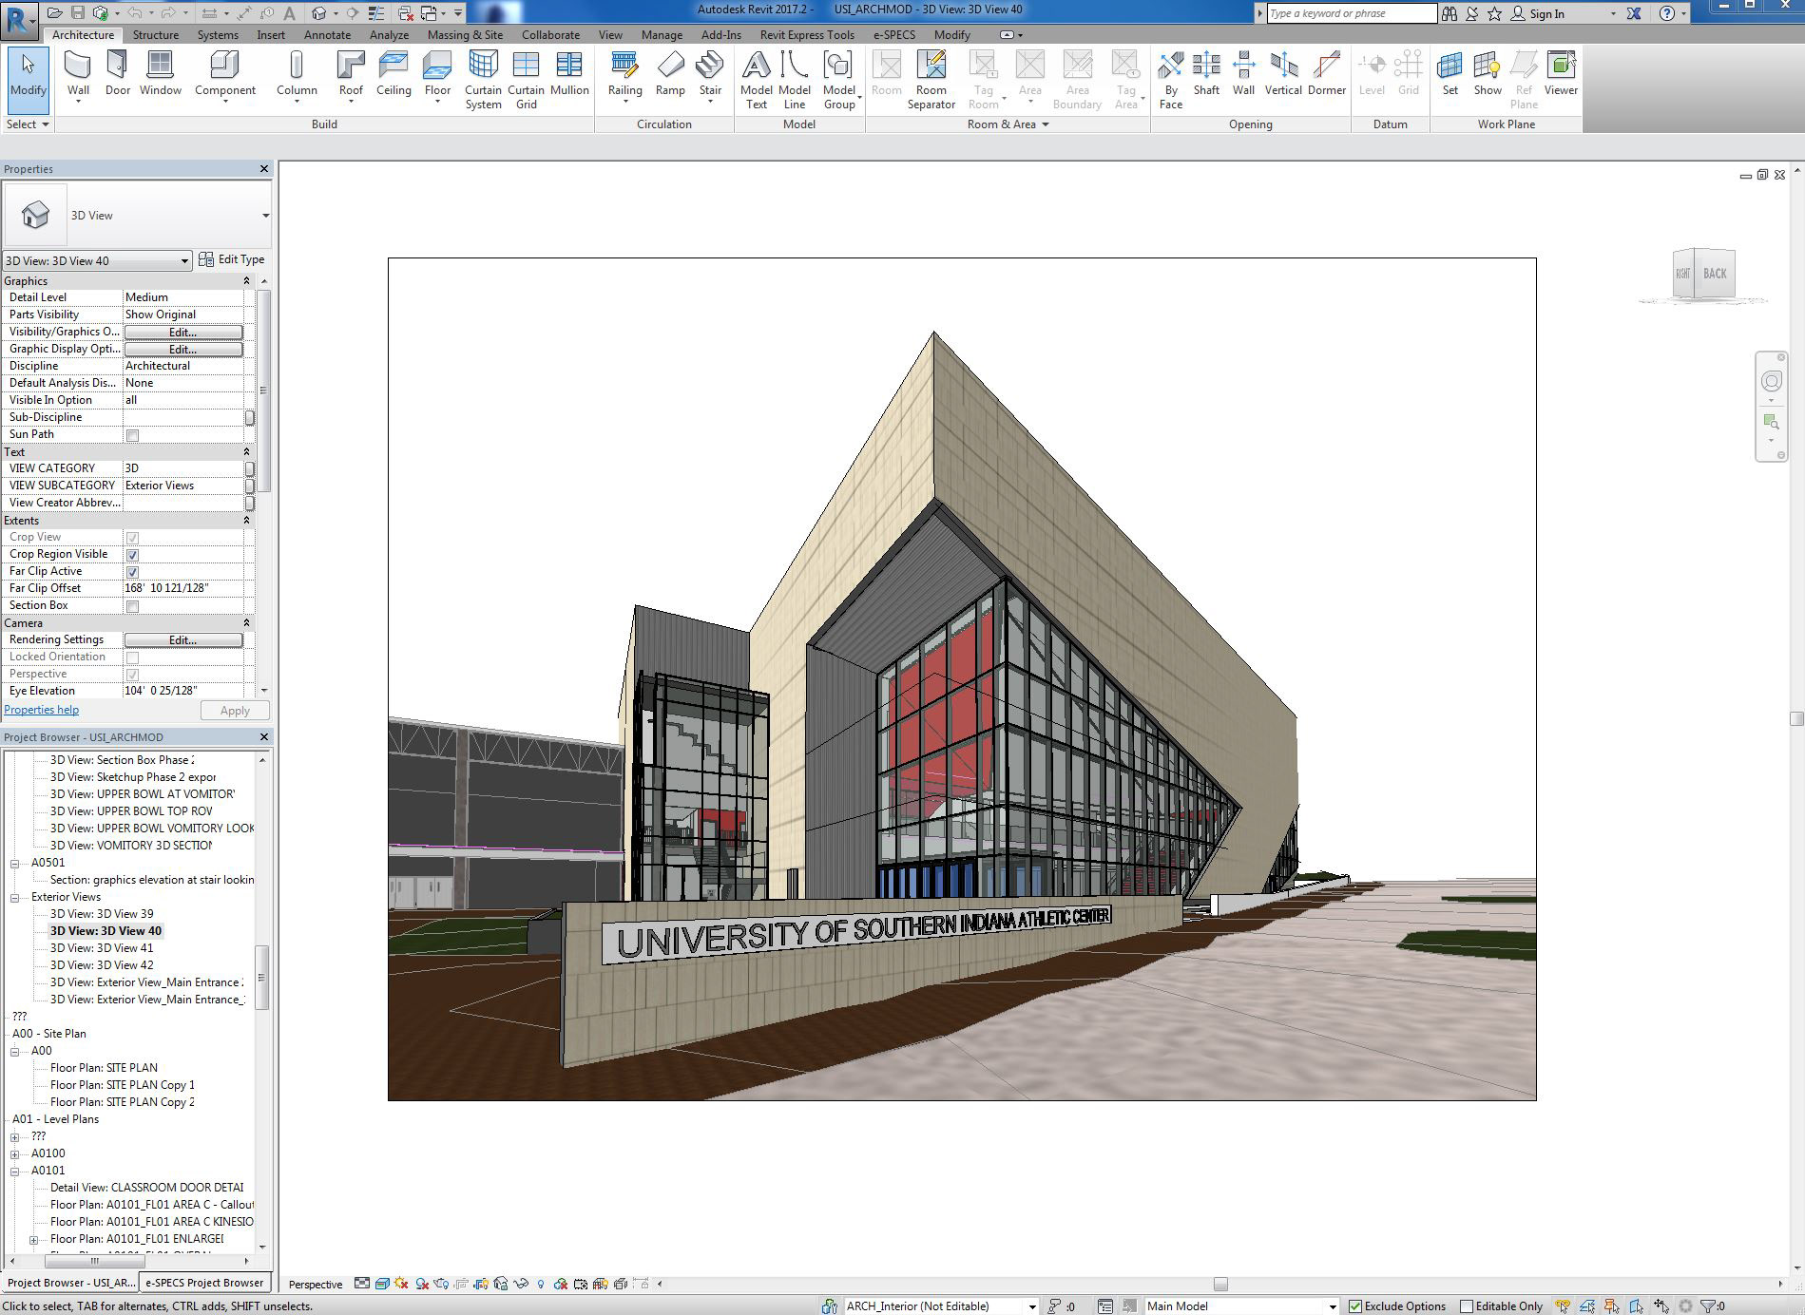
Task: Switch to the Systems ribbon tab
Action: pos(218,35)
